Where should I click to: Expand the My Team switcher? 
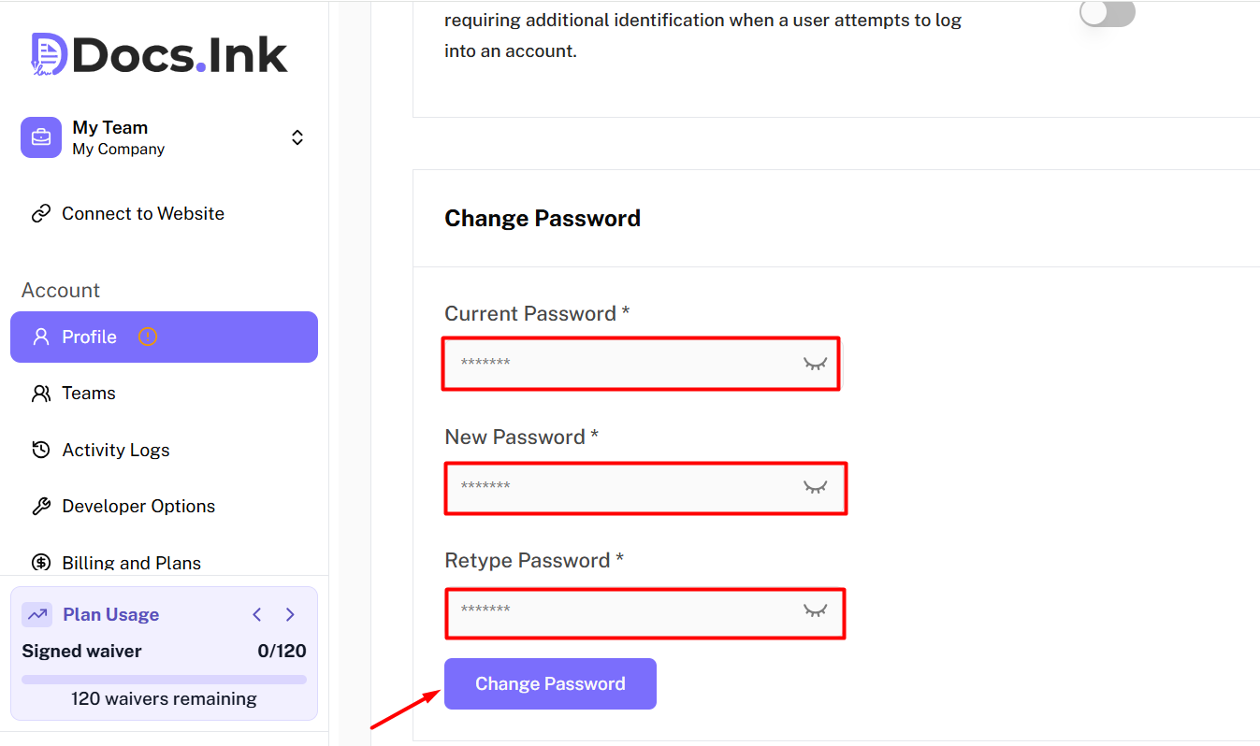[297, 137]
